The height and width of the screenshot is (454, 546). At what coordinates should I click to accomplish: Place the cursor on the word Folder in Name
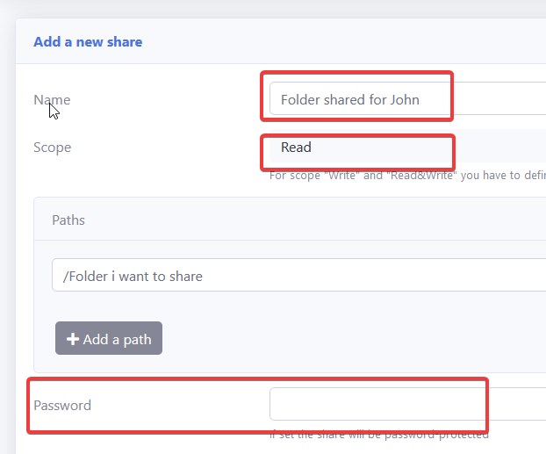coord(300,99)
